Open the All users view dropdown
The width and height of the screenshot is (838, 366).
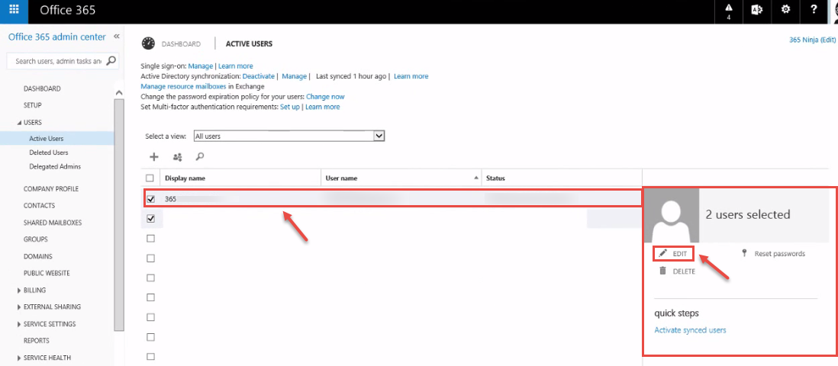pos(289,136)
